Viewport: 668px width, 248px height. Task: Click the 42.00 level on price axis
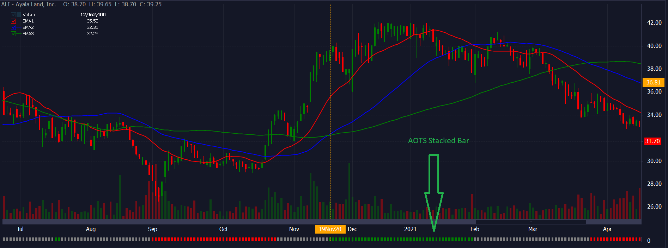[654, 23]
